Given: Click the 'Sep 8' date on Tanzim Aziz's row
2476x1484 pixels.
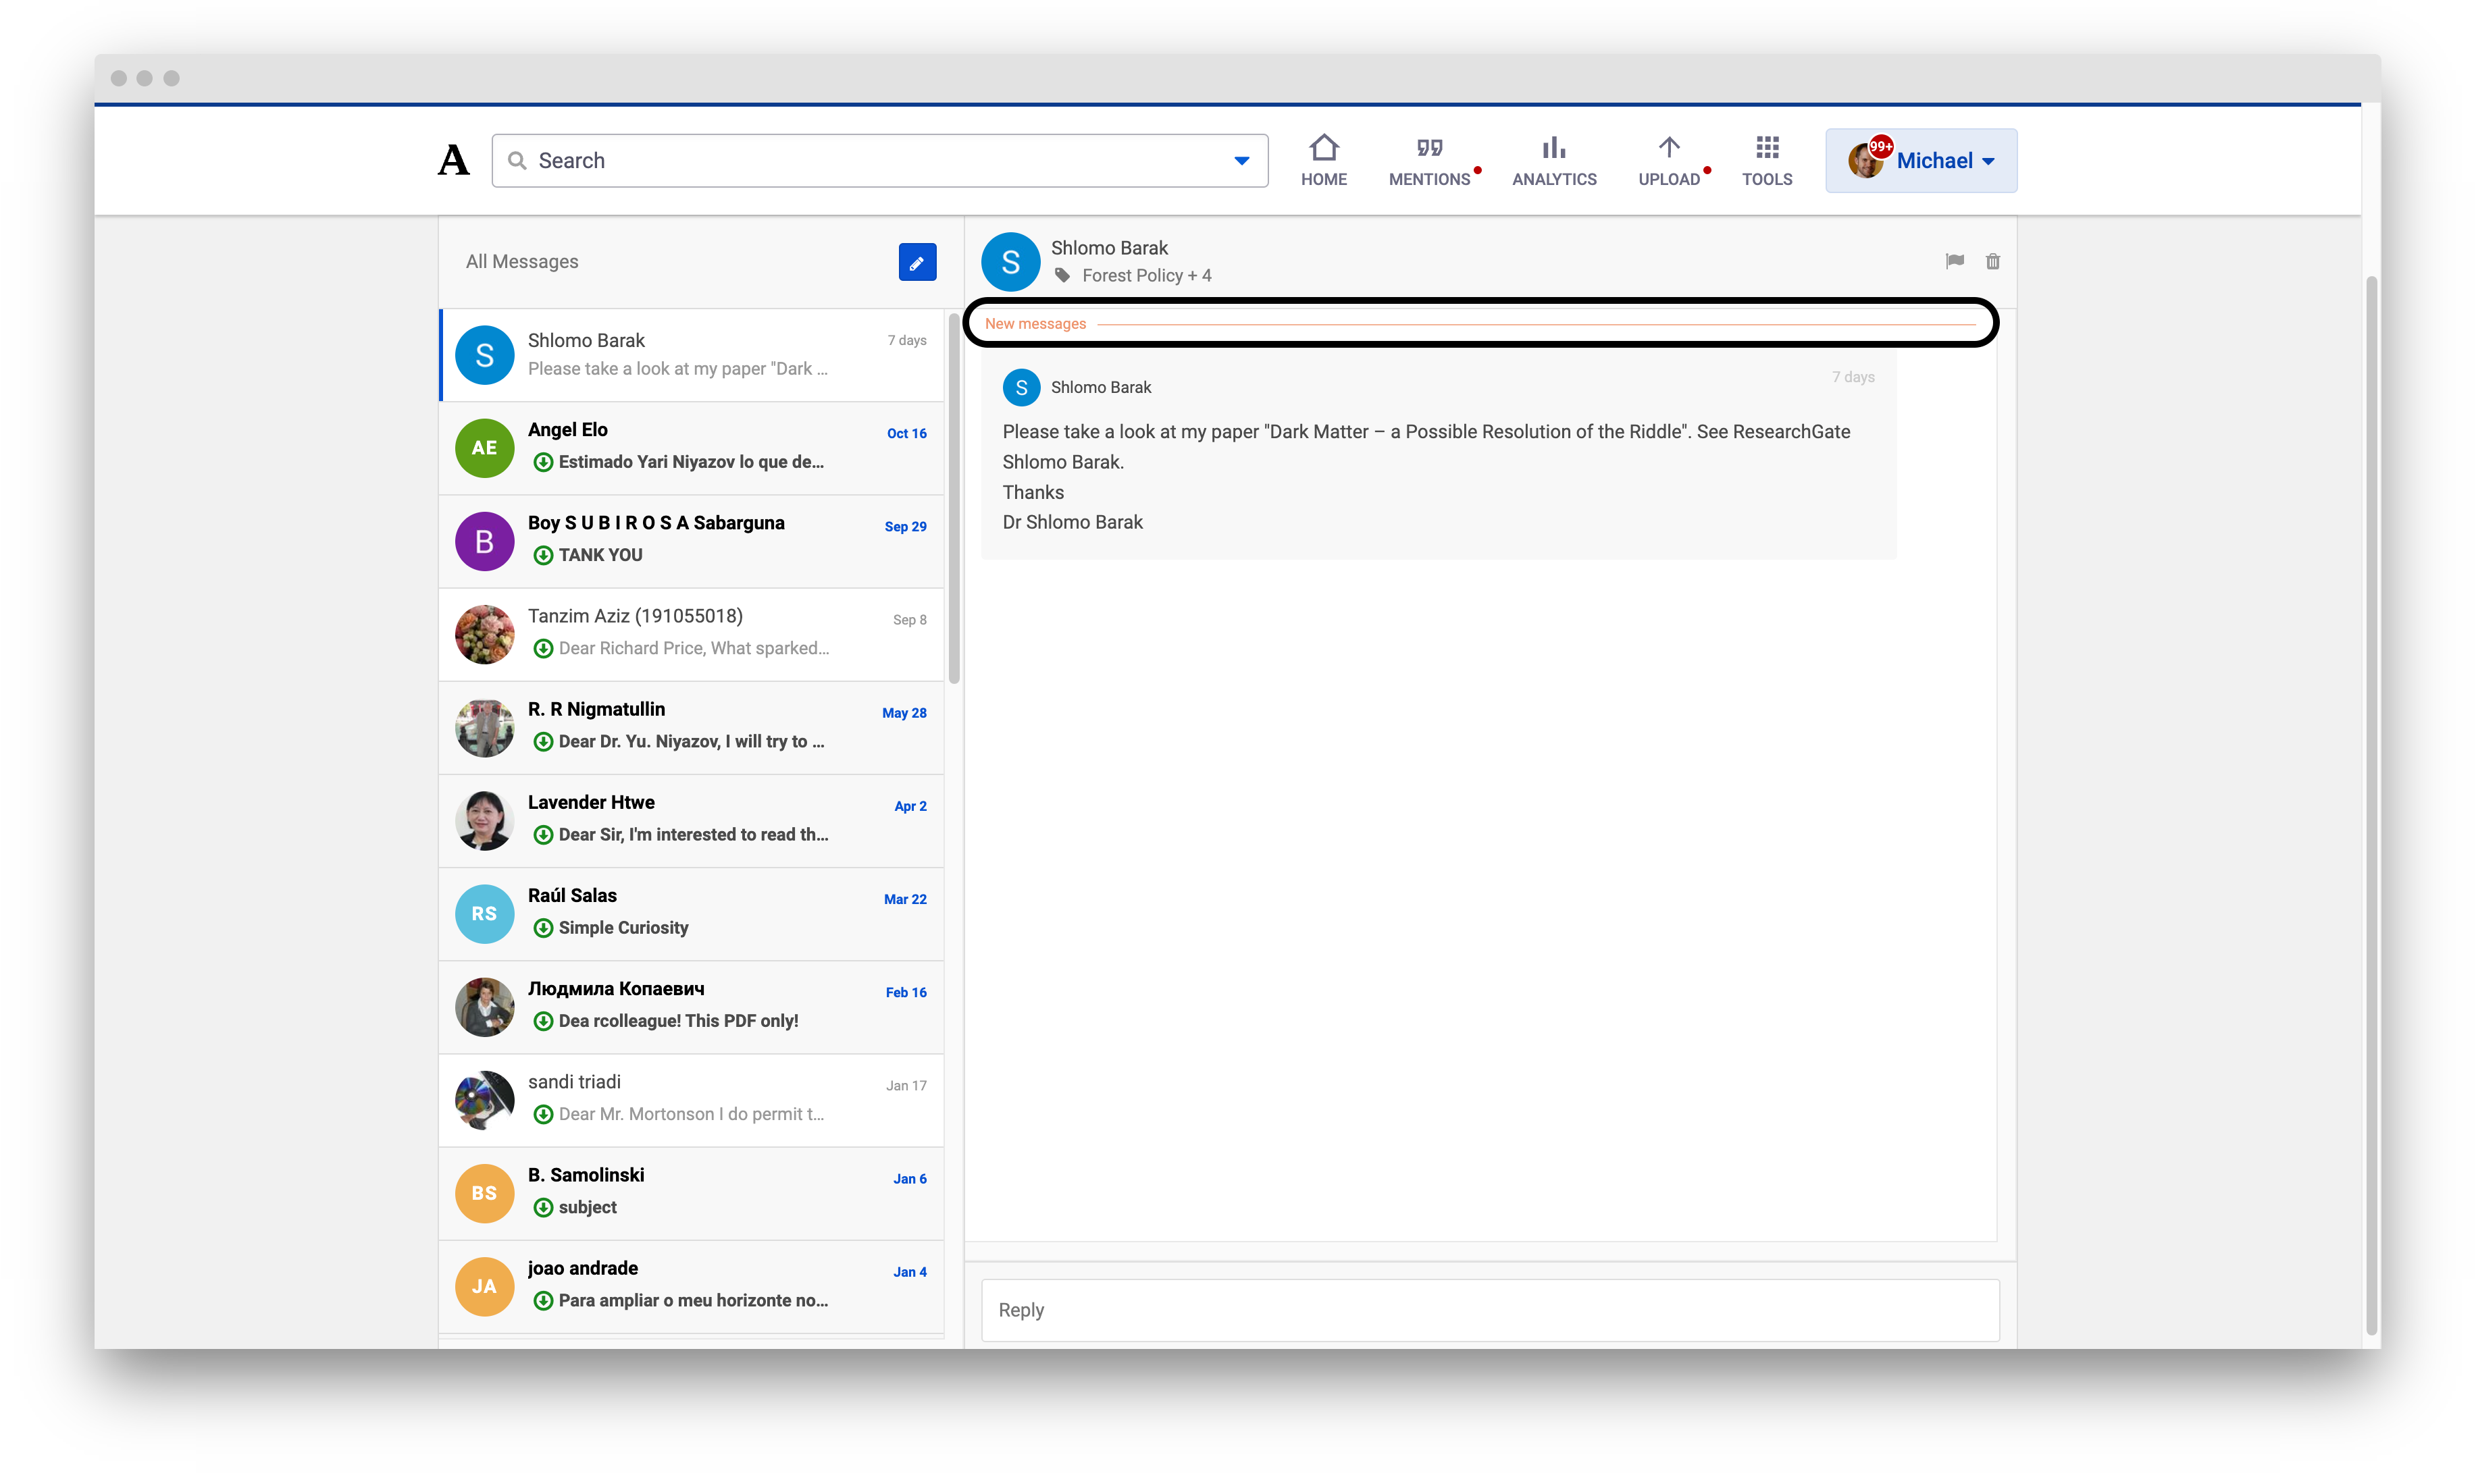Looking at the screenshot, I should click(x=908, y=620).
